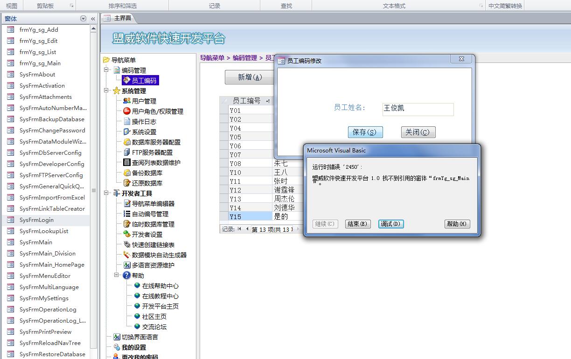
Task: Click 关闭(C) in employee edit dialog
Action: point(418,132)
